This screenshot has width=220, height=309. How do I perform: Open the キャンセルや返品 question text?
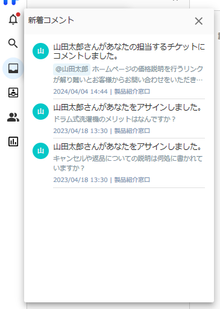click(128, 163)
